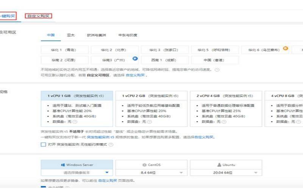This screenshot has height=189, width=303.
Task: Open 数据盘 help icon in 1 vCPU 1 GiB card
Action: point(75,122)
